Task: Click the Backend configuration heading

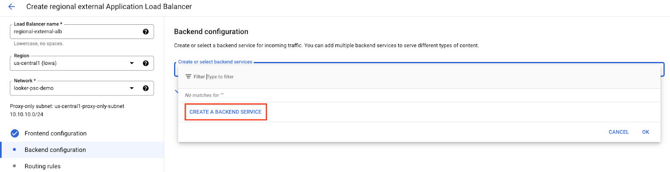Action: [211, 32]
